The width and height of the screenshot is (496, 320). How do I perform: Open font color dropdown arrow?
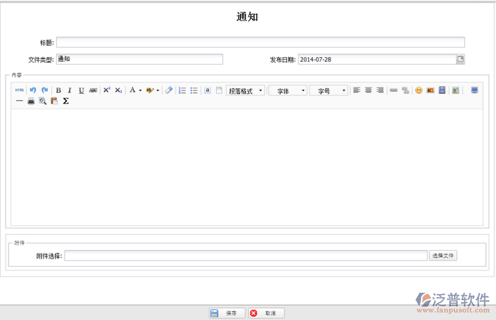(140, 91)
